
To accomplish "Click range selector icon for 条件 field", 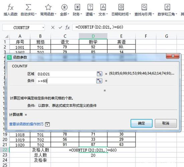I will [x=99, y=81].
